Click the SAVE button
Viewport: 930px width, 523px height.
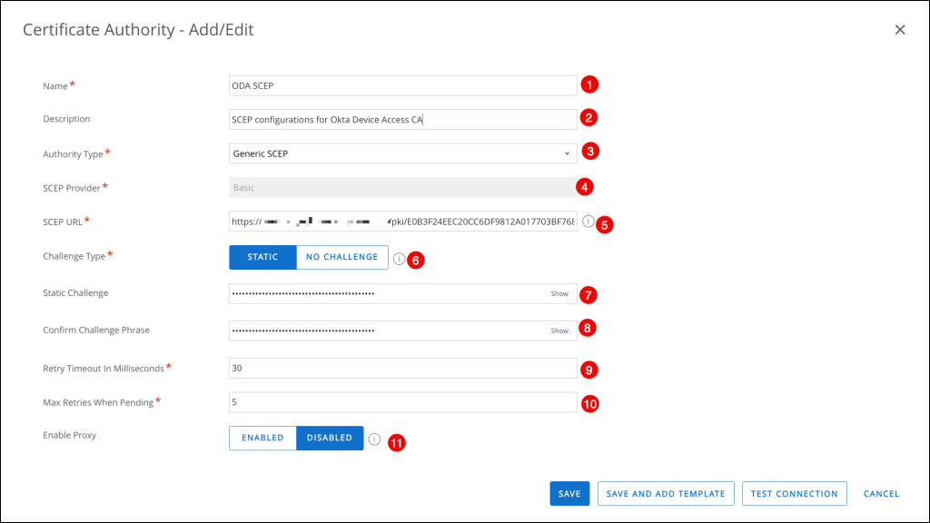[569, 493]
